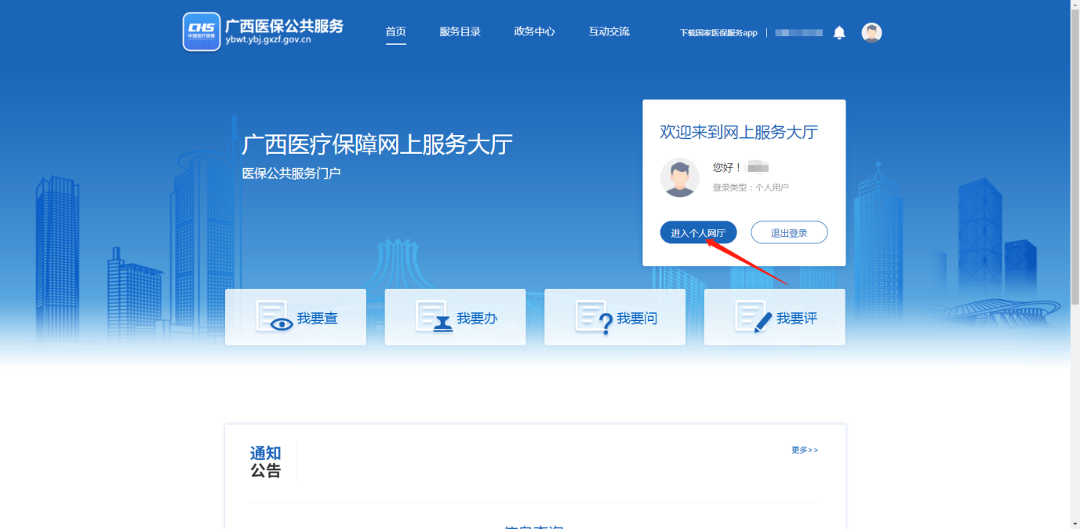This screenshot has height=529, width=1080.
Task: Switch to the 首页 tab
Action: 395,32
